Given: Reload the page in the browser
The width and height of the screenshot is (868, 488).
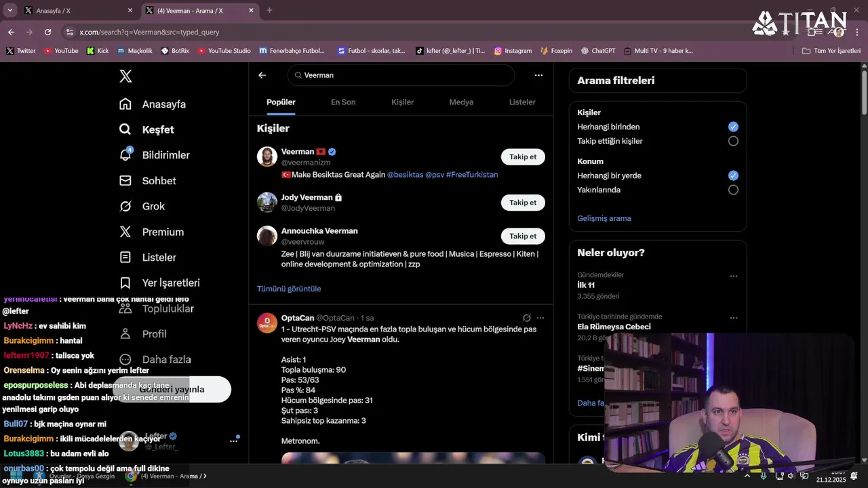Looking at the screenshot, I should coord(47,32).
